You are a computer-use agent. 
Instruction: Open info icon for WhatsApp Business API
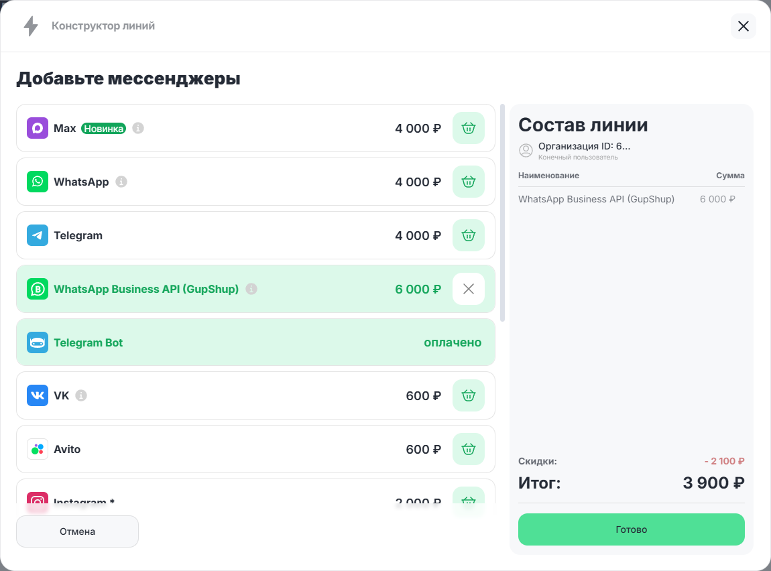point(251,289)
